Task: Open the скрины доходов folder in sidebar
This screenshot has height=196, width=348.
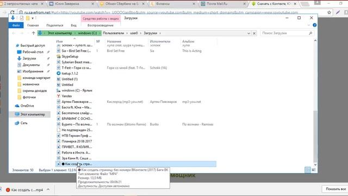Action: (x=34, y=91)
